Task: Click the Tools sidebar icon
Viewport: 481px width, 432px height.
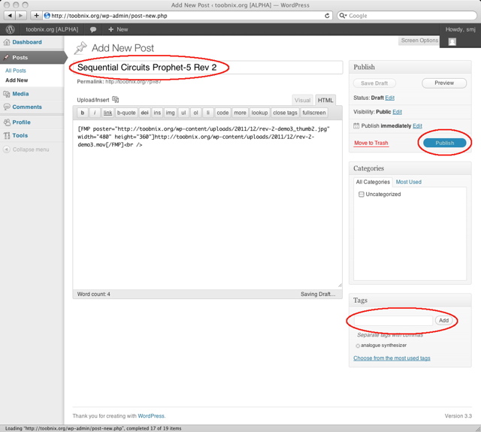Action: 7,135
